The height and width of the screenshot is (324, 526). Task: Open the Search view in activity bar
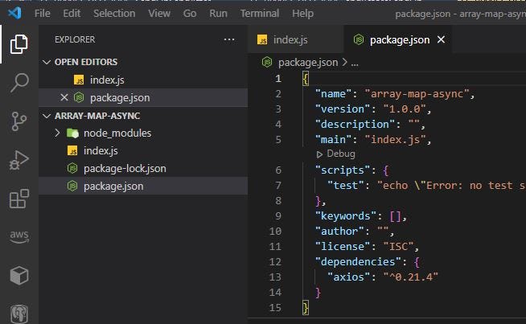click(x=18, y=83)
